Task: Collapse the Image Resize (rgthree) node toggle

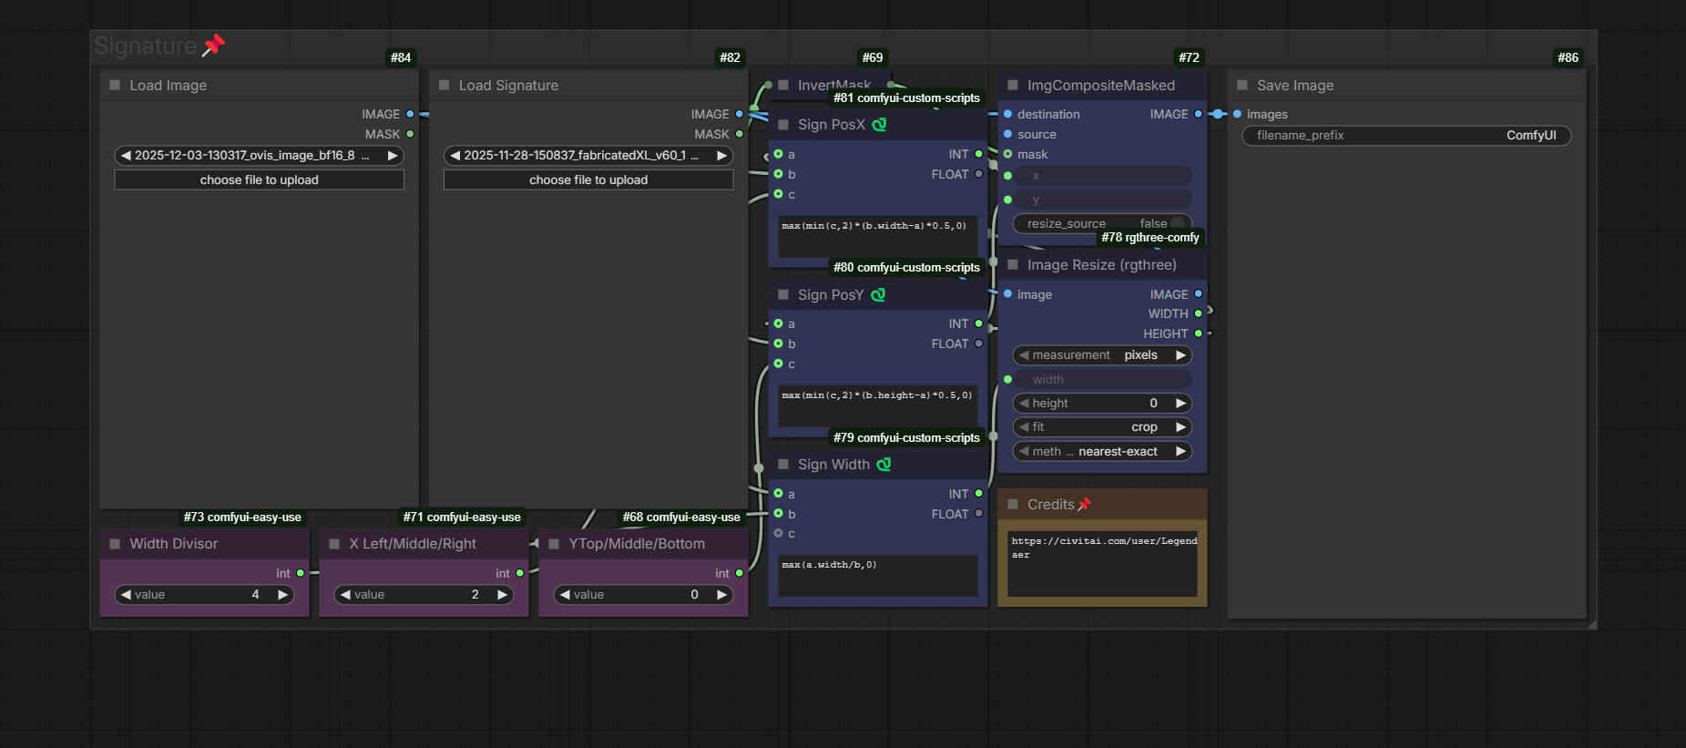Action: [1013, 265]
